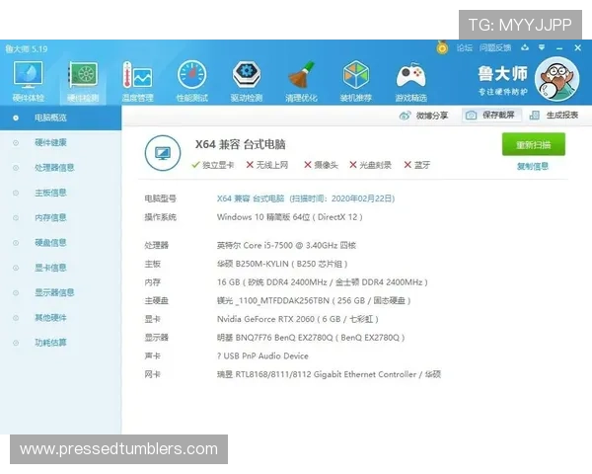
Task: Open 性能测试 gauge icon
Action: pyautogui.click(x=191, y=77)
